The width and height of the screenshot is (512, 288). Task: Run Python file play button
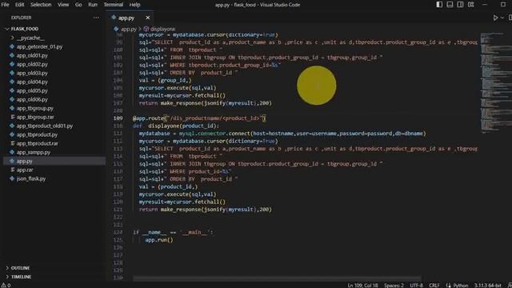pos(496,18)
